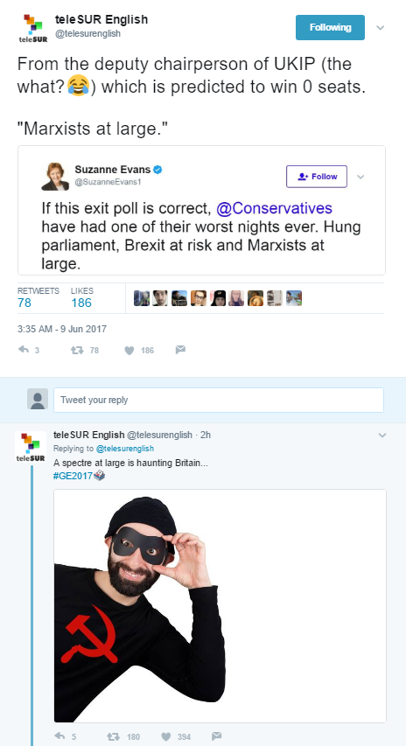Send main tweet via direct message envelope icon
The width and height of the screenshot is (406, 746).
[180, 350]
